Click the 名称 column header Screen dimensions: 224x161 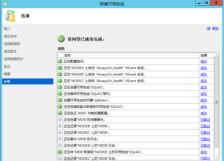pyautogui.click(x=131, y=55)
